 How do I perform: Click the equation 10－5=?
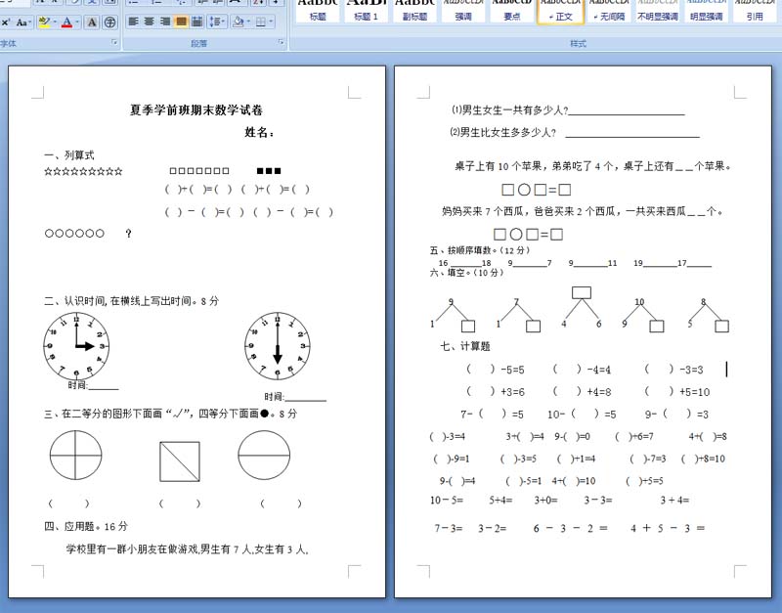pyautogui.click(x=447, y=500)
